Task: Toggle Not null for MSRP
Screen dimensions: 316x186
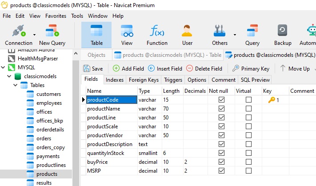Action: (221, 171)
